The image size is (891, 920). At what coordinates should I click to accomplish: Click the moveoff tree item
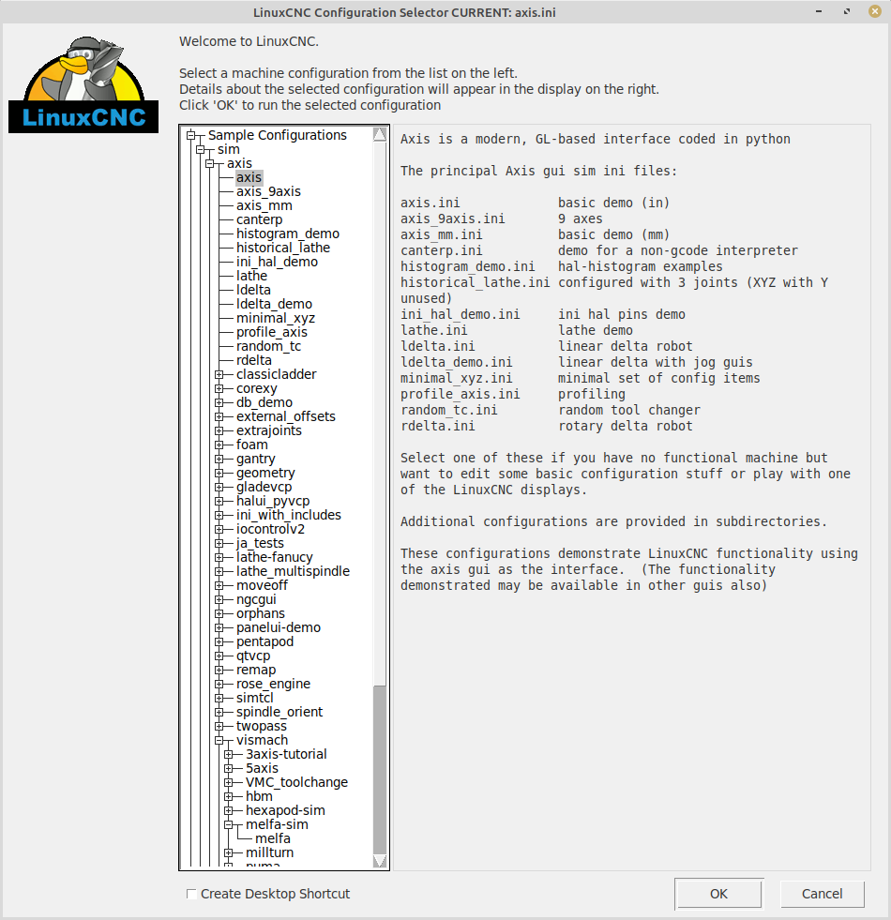[x=262, y=585]
